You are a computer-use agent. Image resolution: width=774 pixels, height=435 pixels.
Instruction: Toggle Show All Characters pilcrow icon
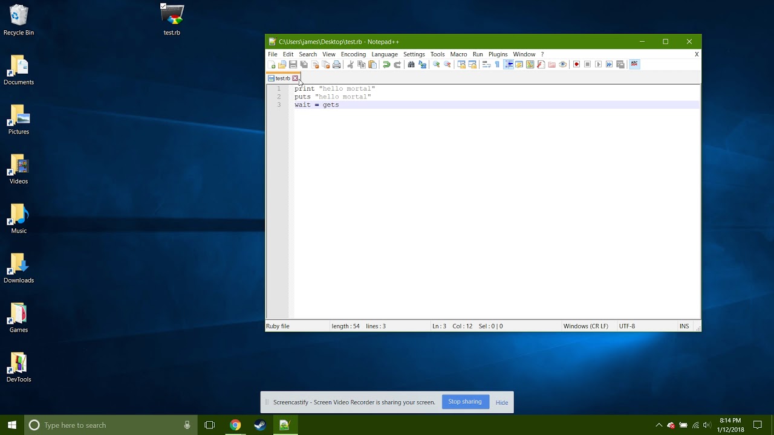497,65
